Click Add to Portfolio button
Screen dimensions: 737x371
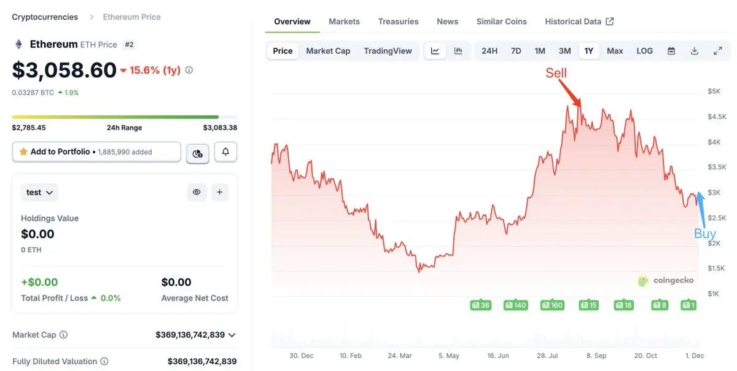coord(96,152)
